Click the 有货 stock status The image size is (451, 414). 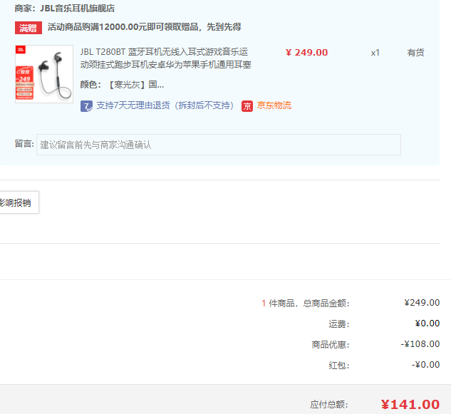(x=415, y=53)
